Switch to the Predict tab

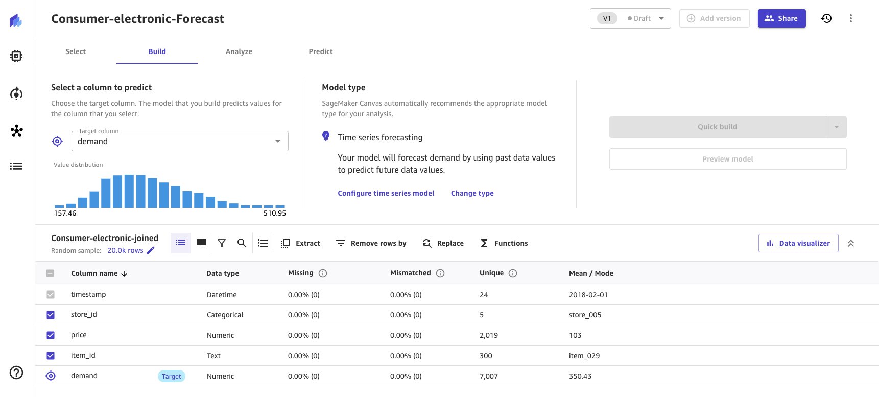(321, 51)
